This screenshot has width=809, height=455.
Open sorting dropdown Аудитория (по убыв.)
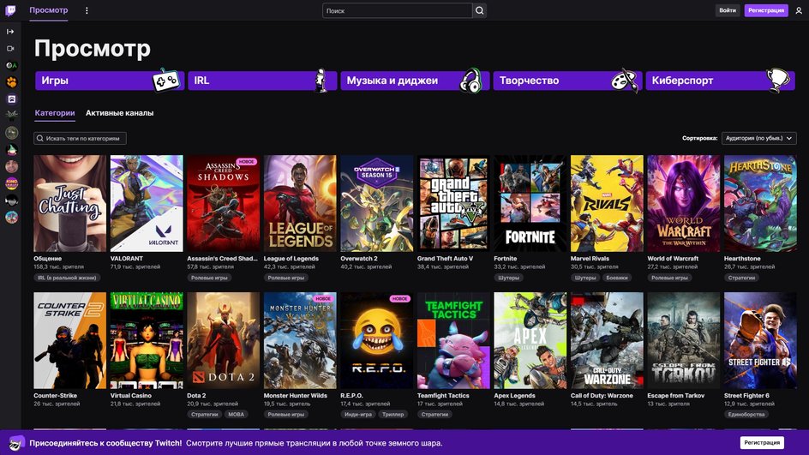click(759, 138)
